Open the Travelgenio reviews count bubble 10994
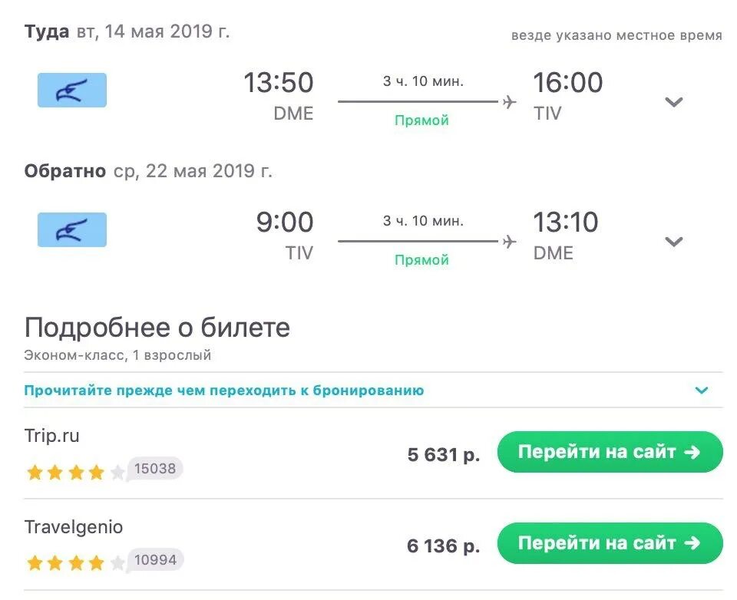Viewport: 737px width, 600px height. pos(154,559)
